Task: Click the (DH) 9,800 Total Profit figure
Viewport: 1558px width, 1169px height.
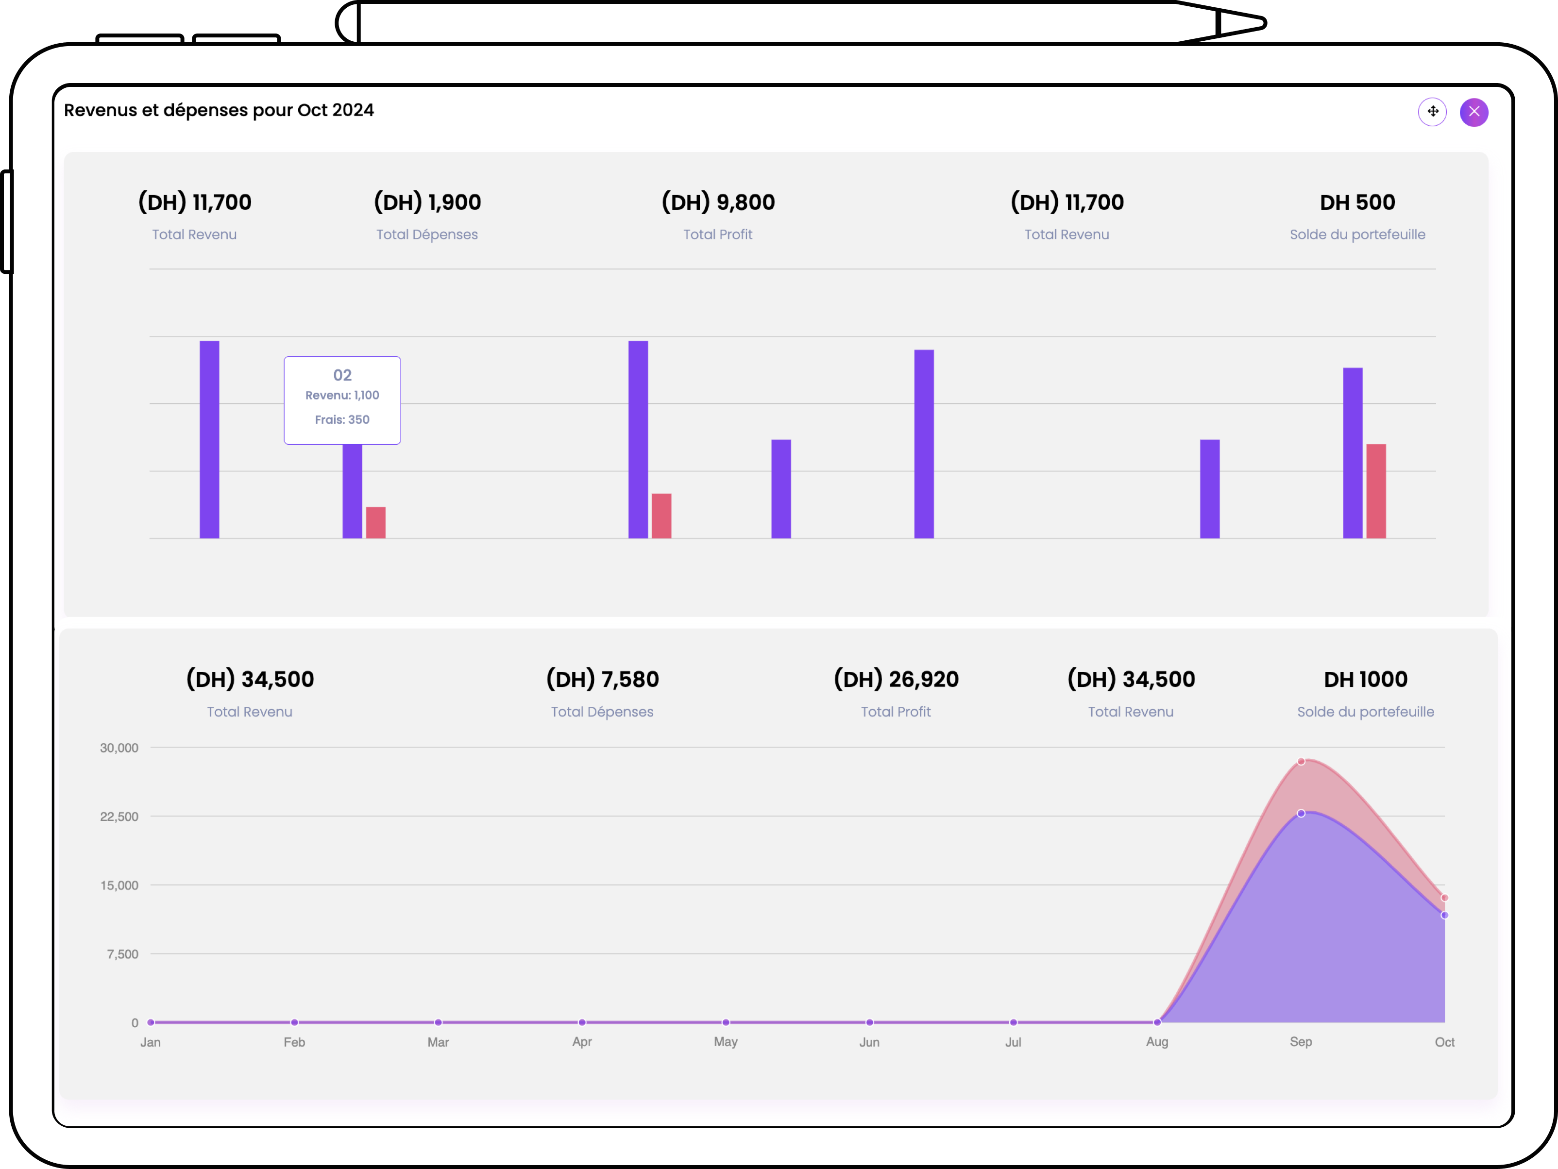Action: point(718,202)
